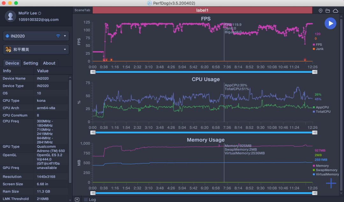Switch to the Device tab

(12, 63)
